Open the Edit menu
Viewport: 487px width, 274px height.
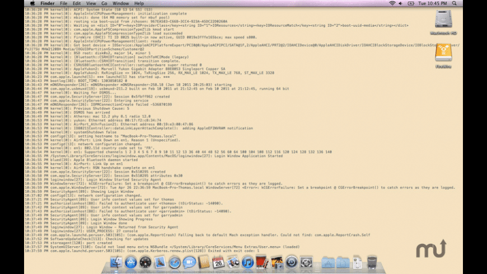(x=76, y=3)
